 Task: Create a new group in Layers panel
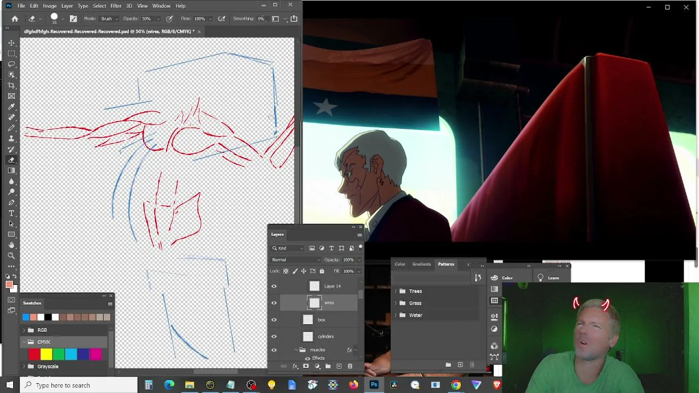[328, 366]
